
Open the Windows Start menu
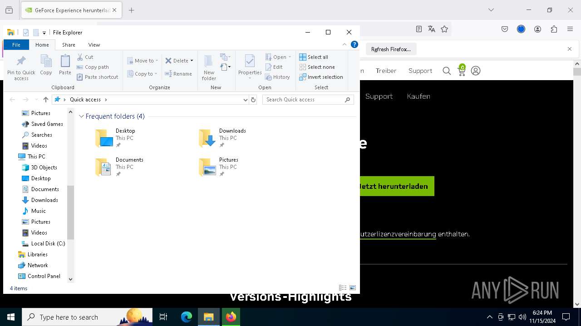tap(11, 317)
